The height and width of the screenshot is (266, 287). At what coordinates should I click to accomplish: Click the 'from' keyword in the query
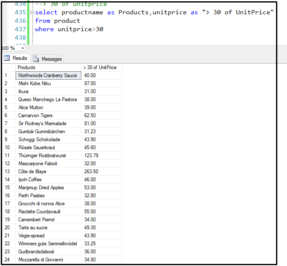click(x=43, y=21)
